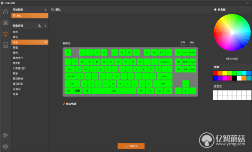Open the list lines icon near bottom
Image resolution: width=252 pixels, height=152 pixels.
[5, 135]
